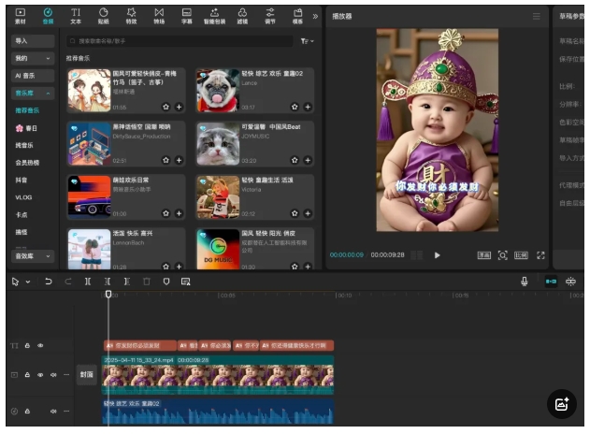Toggle visibility eye on the text track

click(39, 345)
